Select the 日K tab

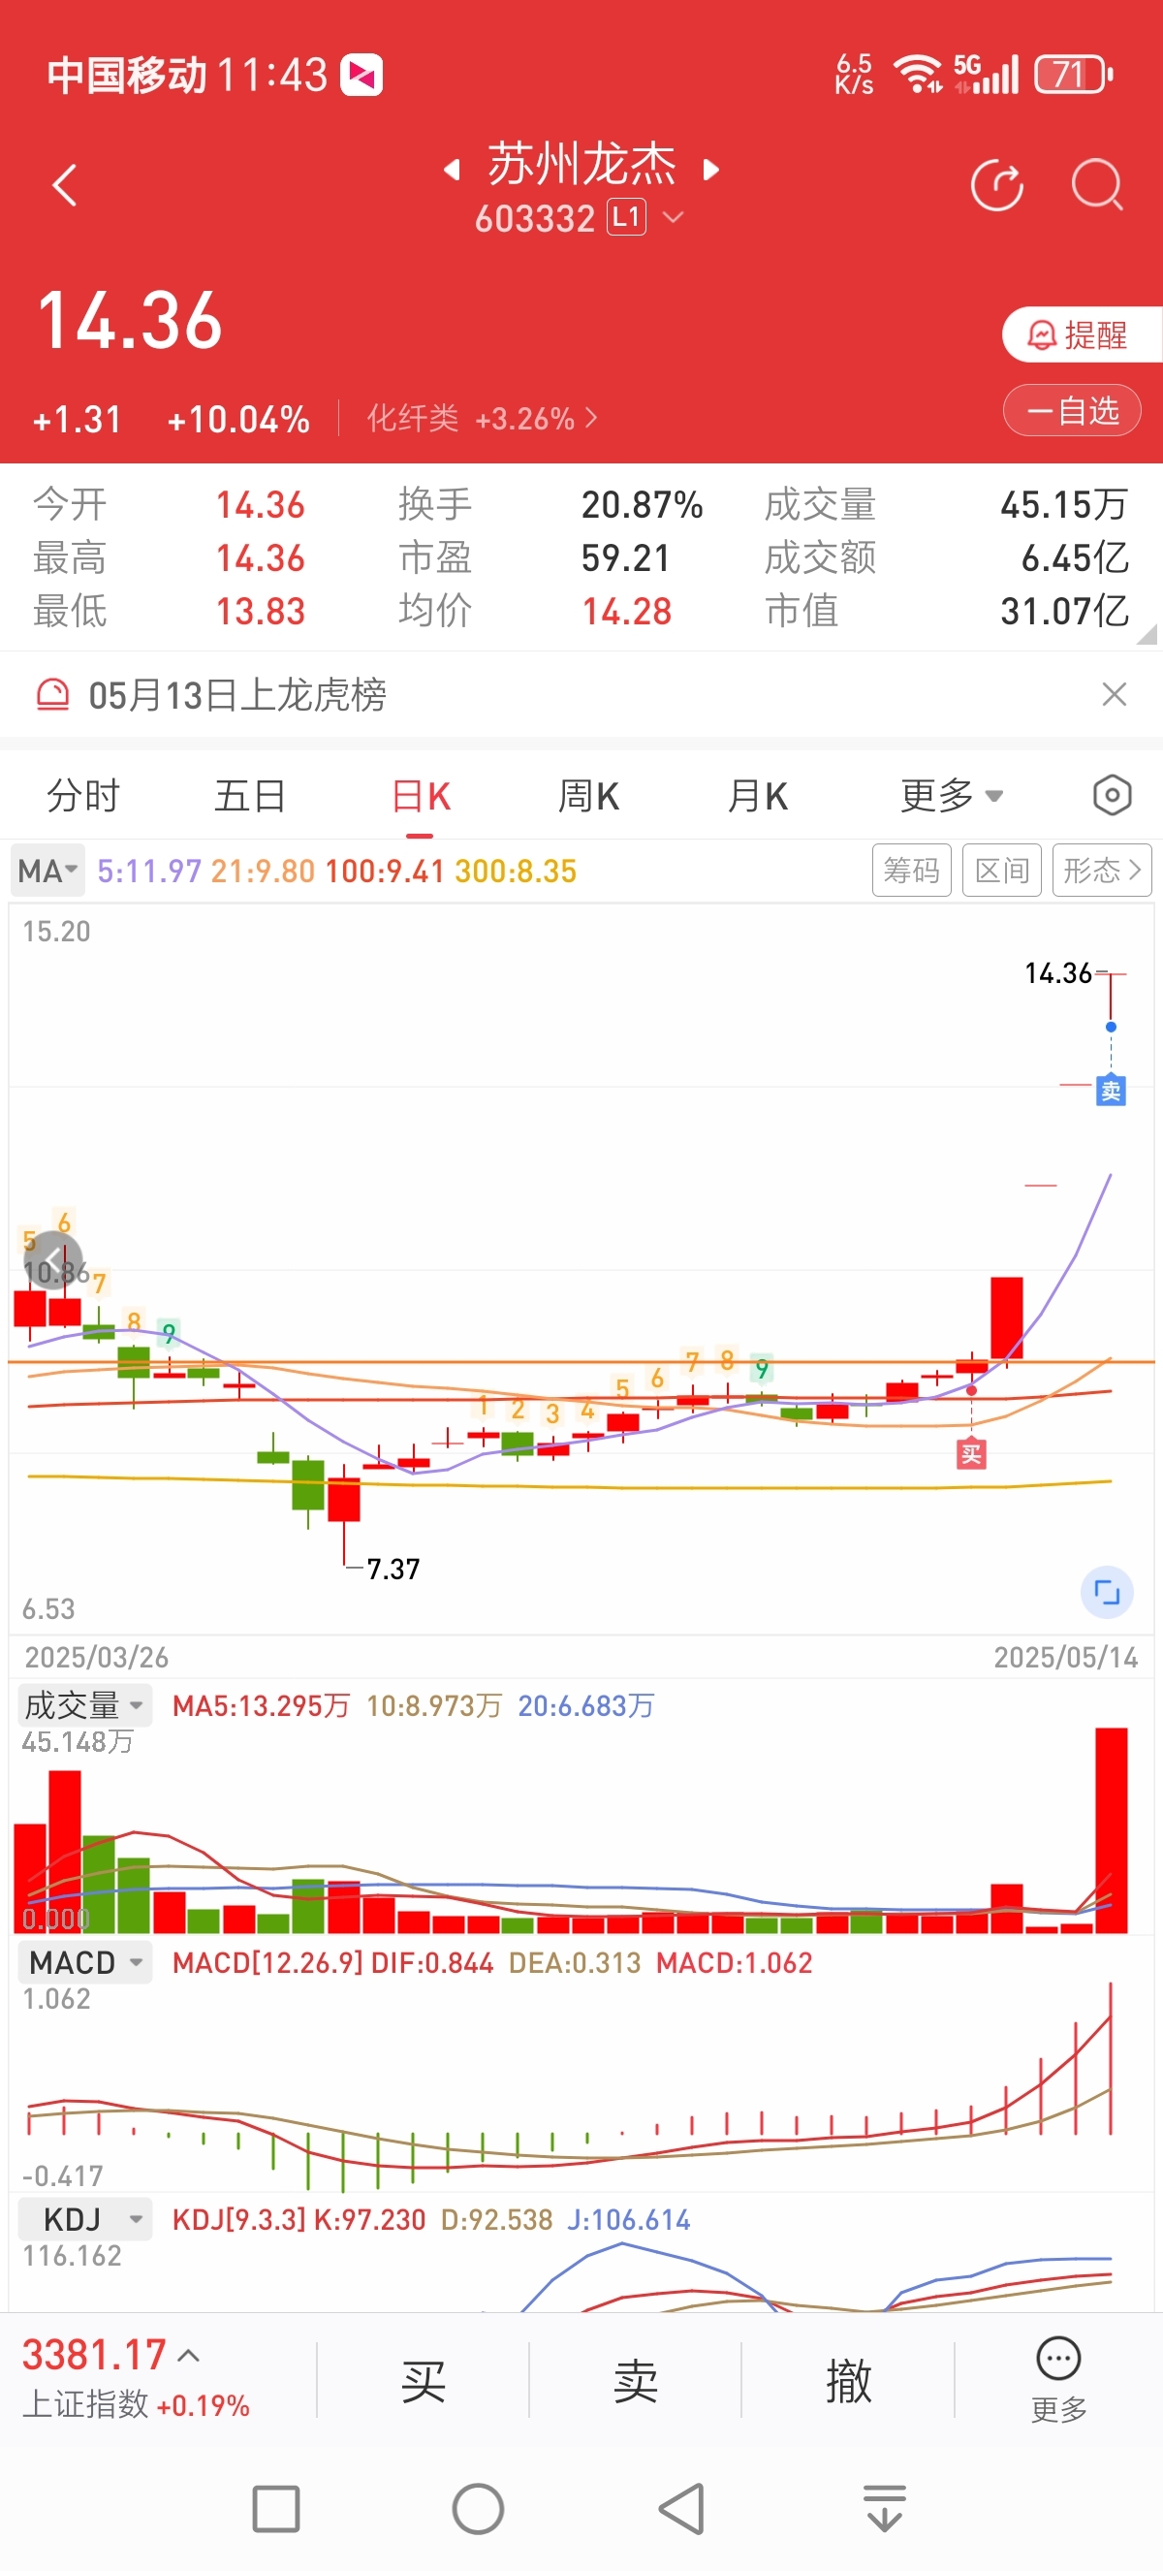click(421, 797)
